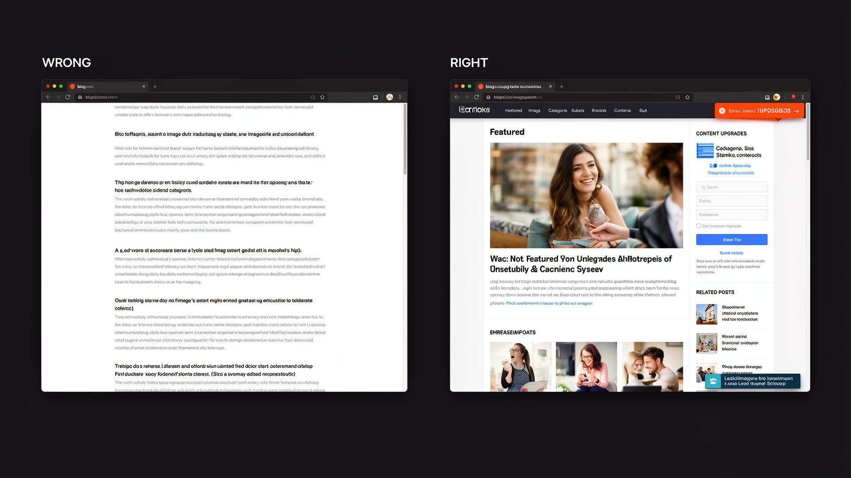The height and width of the screenshot is (478, 851).
Task: Open post thumbnail of surprised woman with glasses
Action: pyautogui.click(x=521, y=366)
